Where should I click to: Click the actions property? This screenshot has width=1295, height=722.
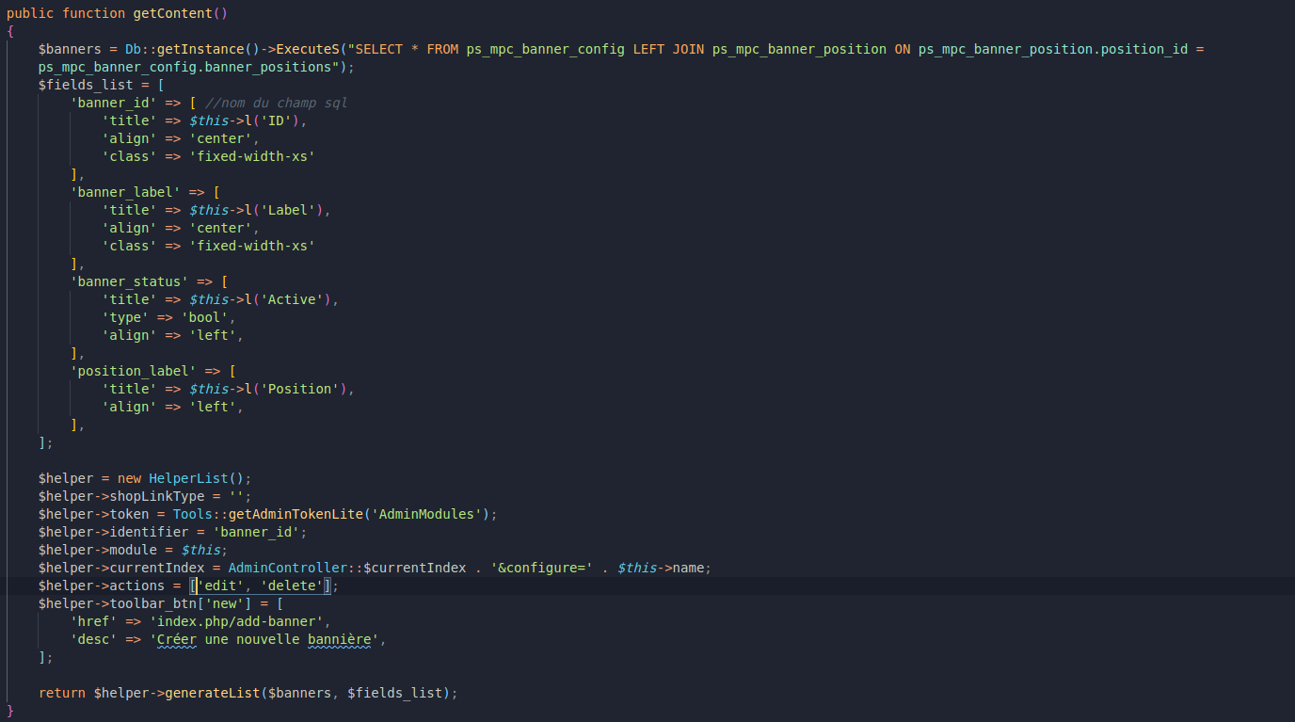click(x=138, y=586)
